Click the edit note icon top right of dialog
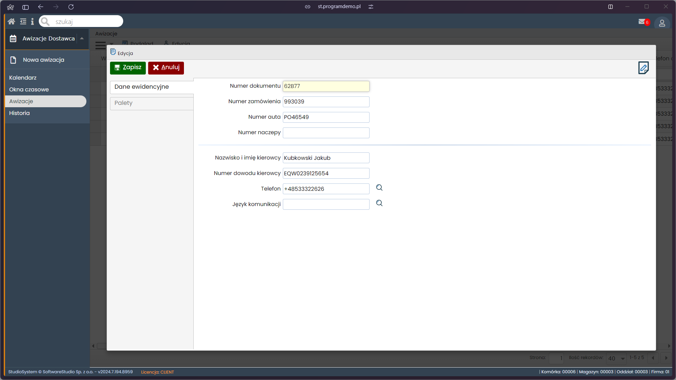 point(643,68)
